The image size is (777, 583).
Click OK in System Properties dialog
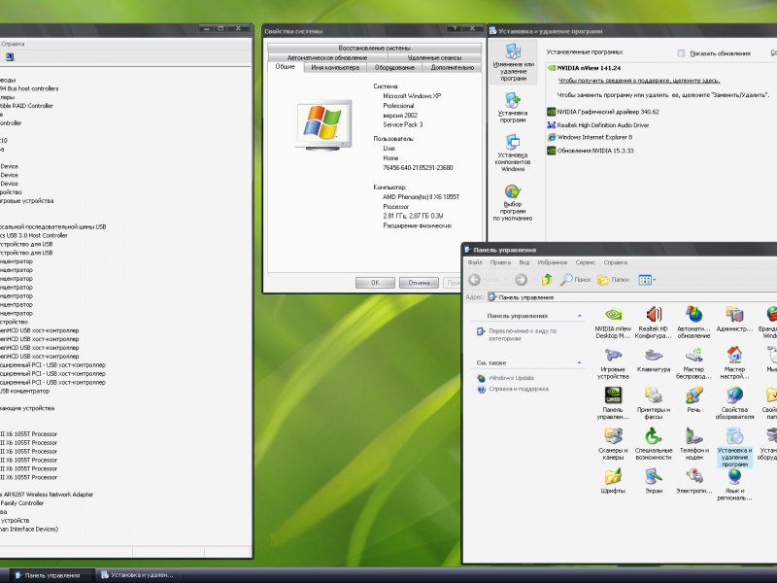(375, 283)
